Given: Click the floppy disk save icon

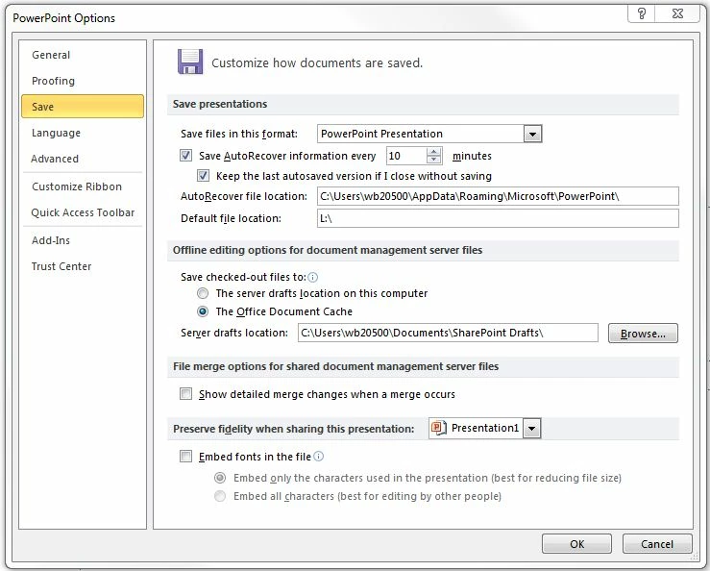Looking at the screenshot, I should 190,62.
